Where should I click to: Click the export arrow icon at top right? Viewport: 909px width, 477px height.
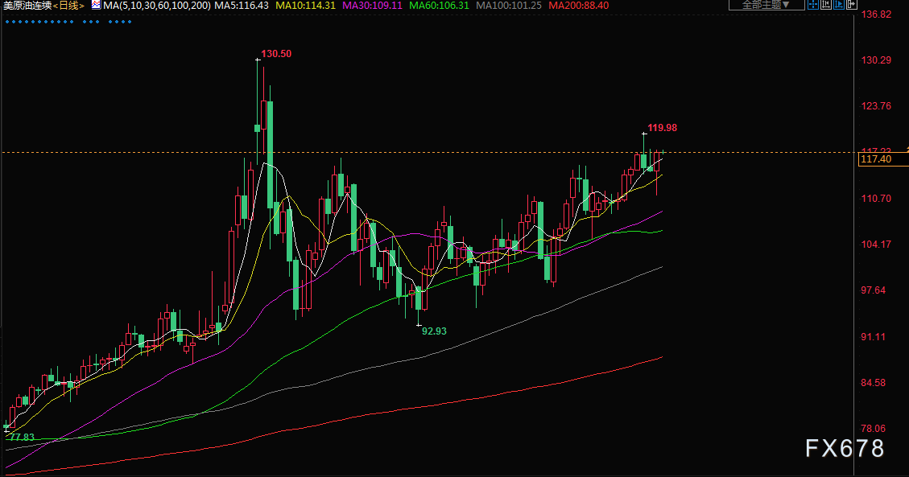pyautogui.click(x=852, y=4)
